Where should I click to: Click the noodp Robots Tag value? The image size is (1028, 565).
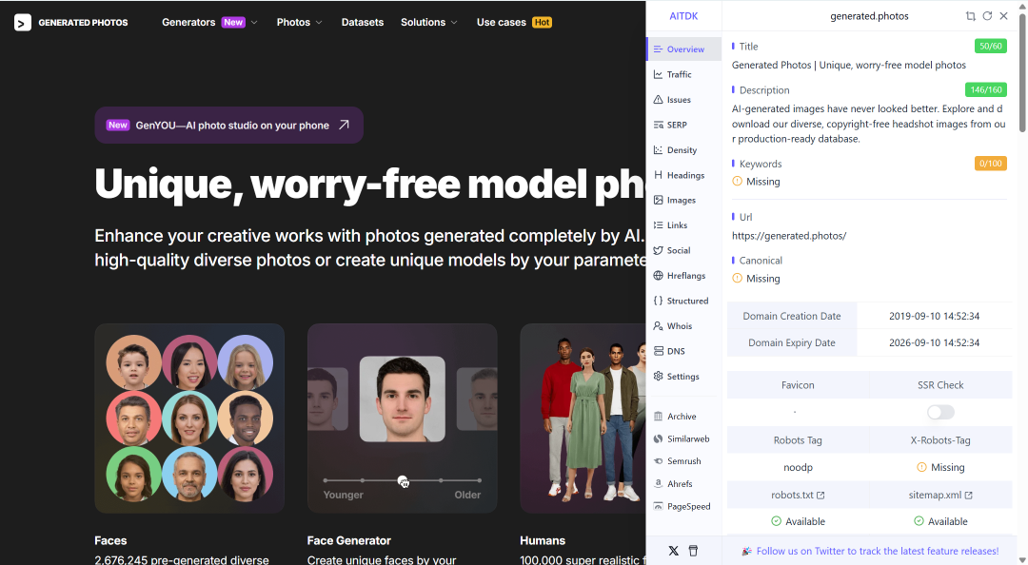pos(798,467)
